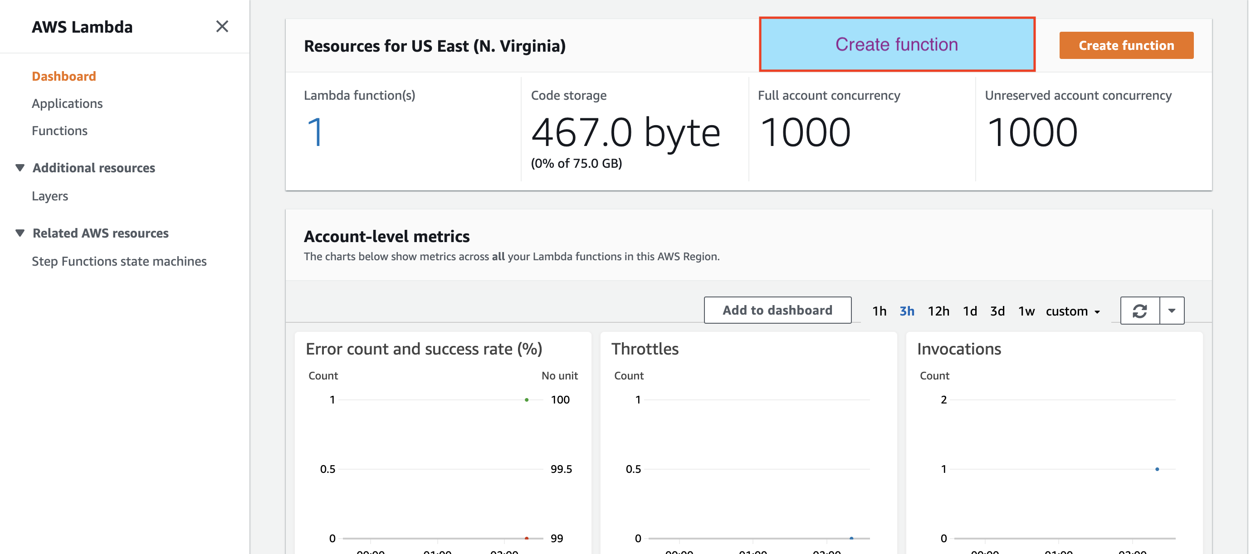
Task: Click Add to dashboard button
Action: point(777,310)
